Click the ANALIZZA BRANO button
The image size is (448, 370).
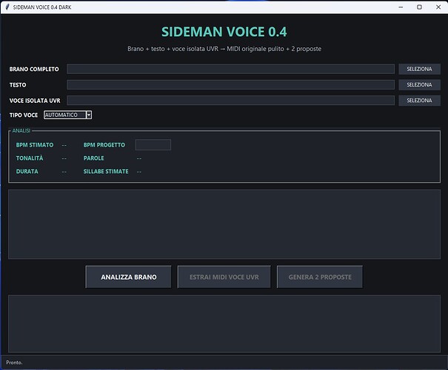point(129,277)
